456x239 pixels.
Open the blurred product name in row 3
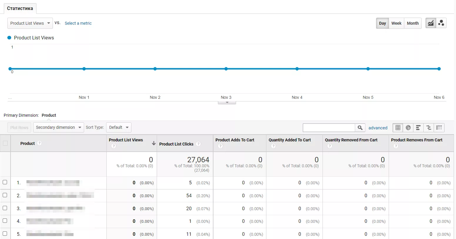56,208
